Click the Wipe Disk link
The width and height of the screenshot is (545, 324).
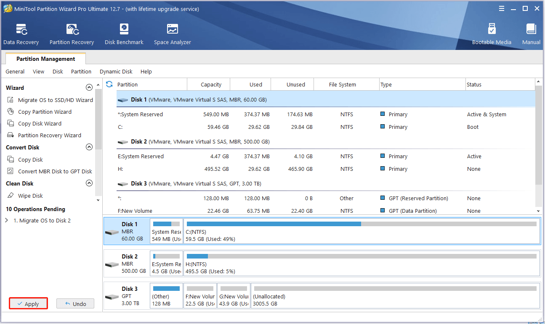[x=30, y=196]
